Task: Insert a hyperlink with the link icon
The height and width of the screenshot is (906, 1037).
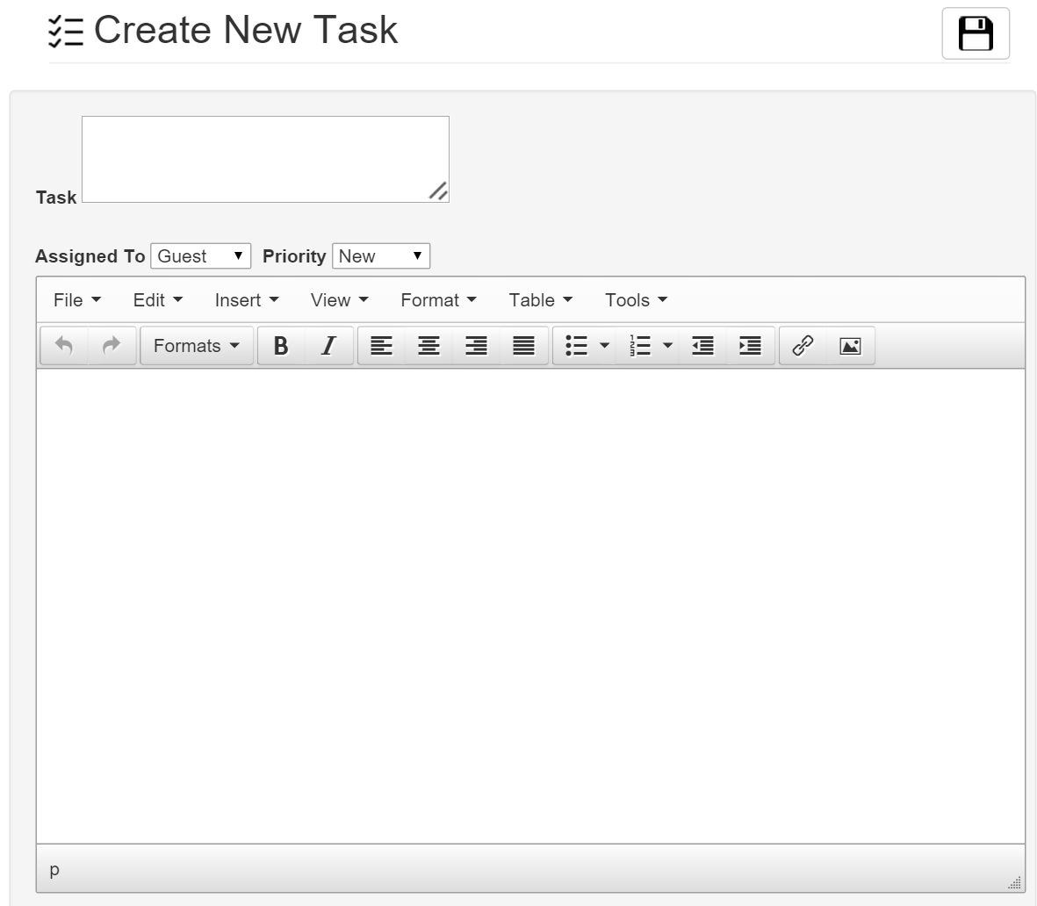Action: (803, 345)
